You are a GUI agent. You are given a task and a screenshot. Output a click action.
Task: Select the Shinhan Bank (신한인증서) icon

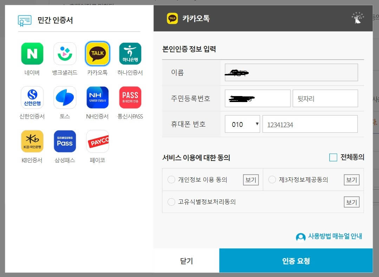click(x=32, y=97)
